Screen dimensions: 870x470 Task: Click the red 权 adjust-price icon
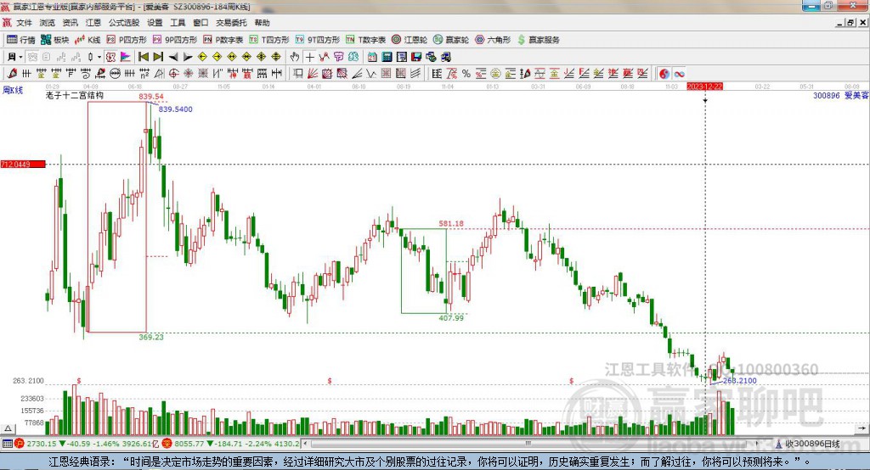[x=111, y=57]
